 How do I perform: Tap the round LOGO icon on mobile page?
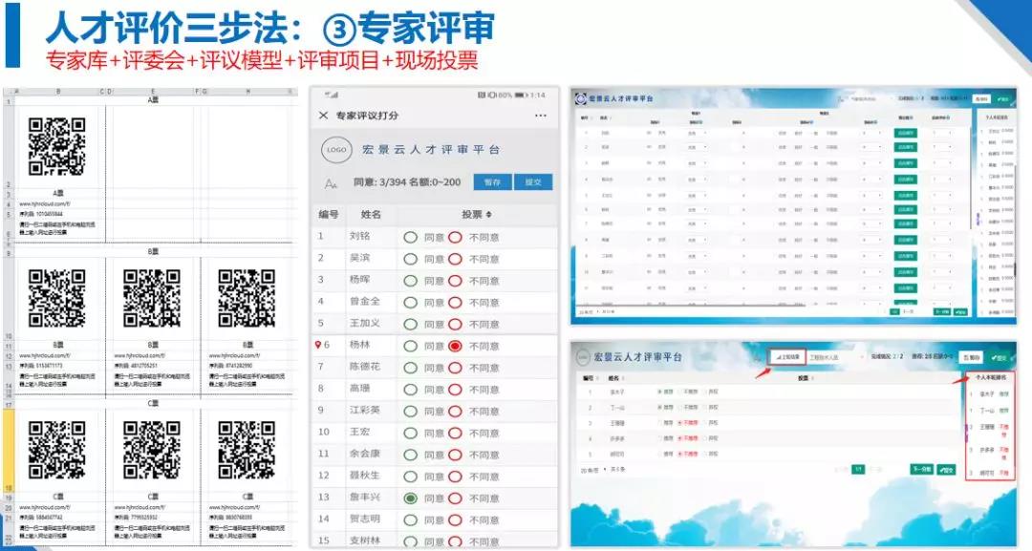tap(336, 150)
